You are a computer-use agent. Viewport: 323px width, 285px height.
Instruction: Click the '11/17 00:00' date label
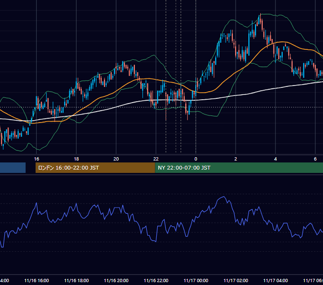tap(196, 280)
